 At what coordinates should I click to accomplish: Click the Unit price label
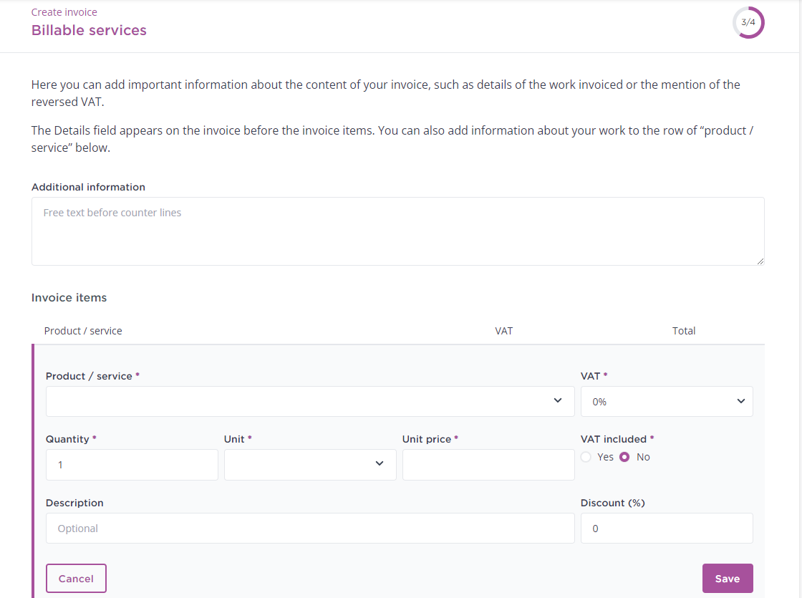click(427, 439)
